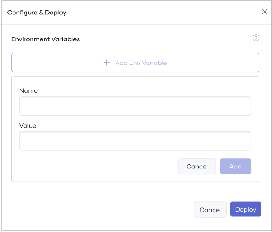Cancel the new environment variable form
This screenshot has height=232, width=272.
pos(197,166)
